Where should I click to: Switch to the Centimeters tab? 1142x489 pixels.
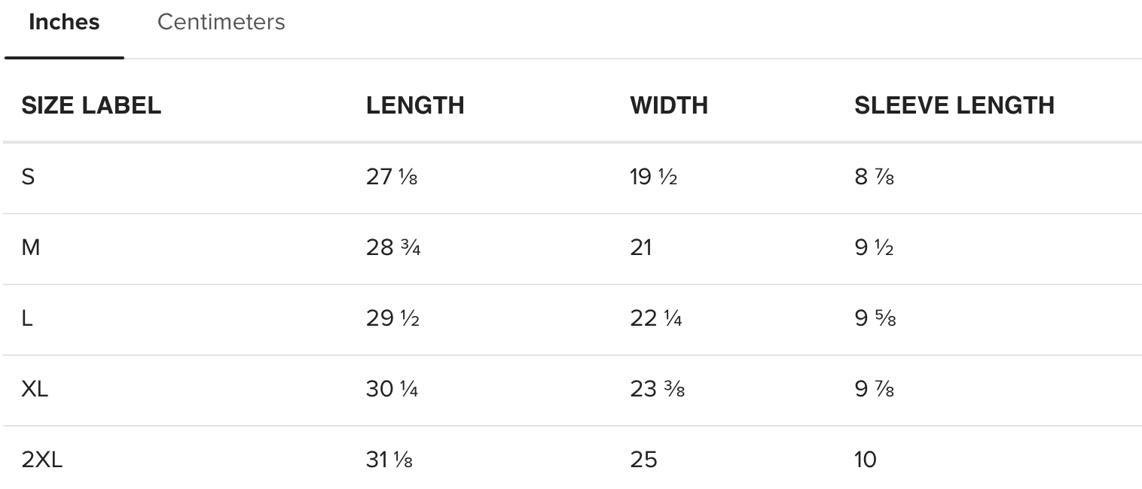pos(221,23)
